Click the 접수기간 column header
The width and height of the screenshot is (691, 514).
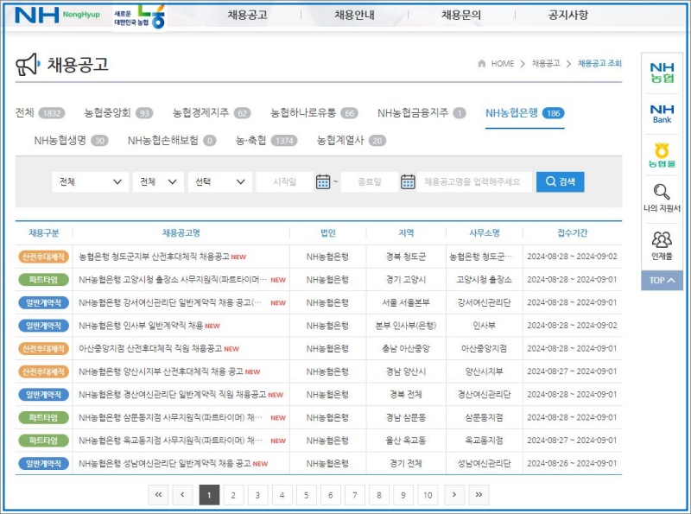572,232
